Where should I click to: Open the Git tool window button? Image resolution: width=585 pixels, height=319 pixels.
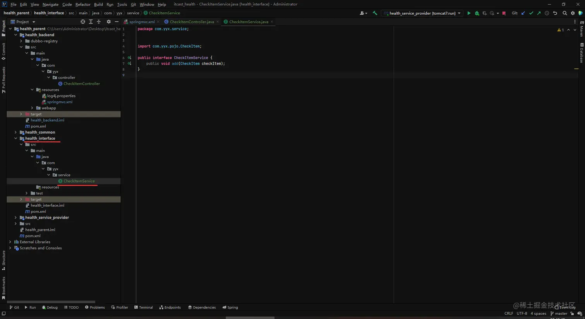coord(14,307)
